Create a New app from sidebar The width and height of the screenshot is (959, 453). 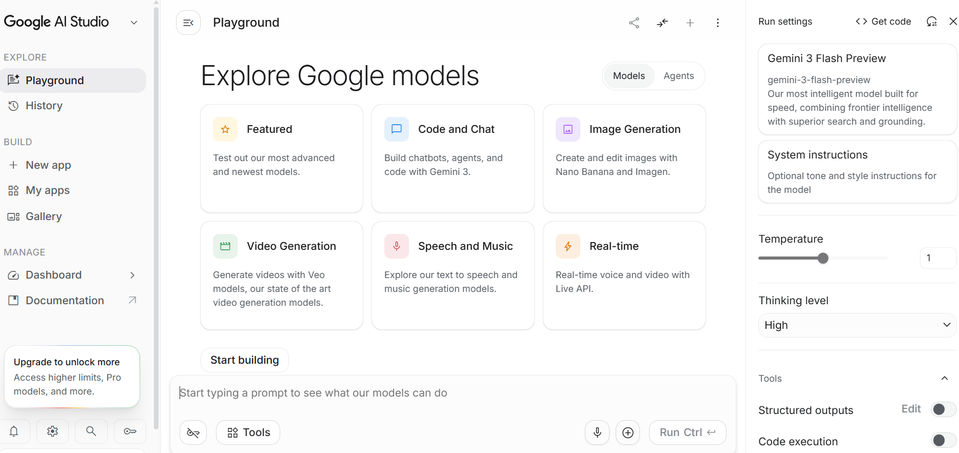pyautogui.click(x=73, y=165)
